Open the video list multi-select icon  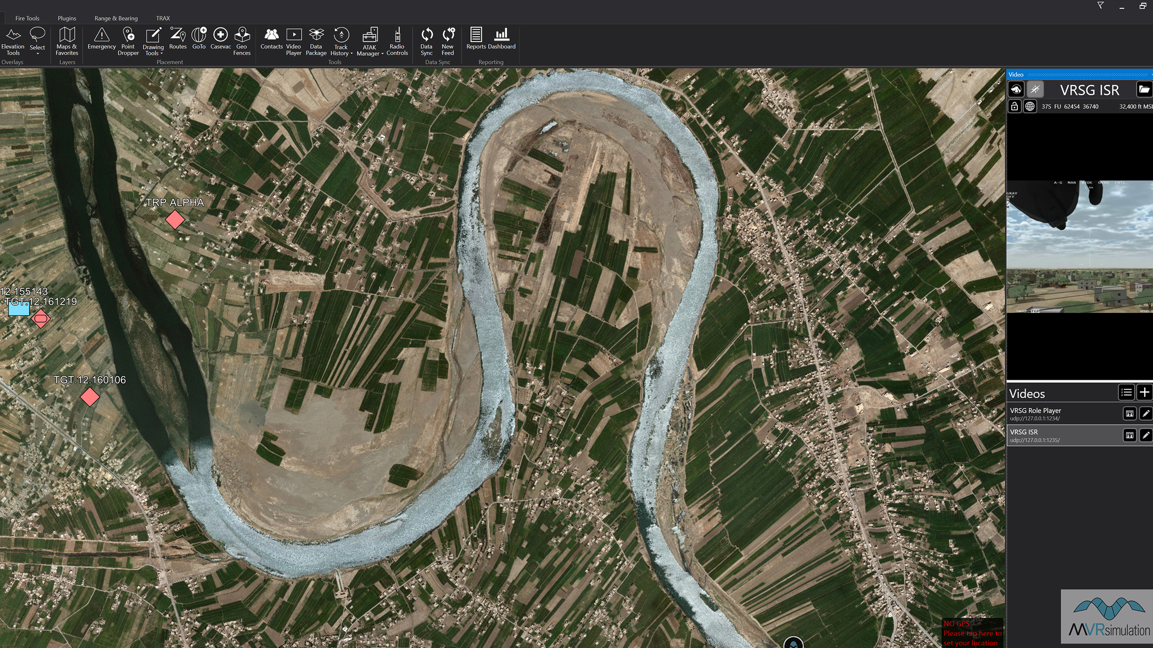pos(1126,392)
